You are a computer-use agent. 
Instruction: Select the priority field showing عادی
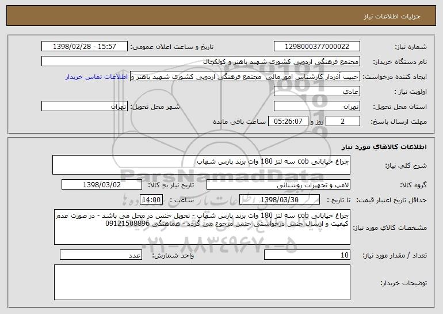[316, 92]
